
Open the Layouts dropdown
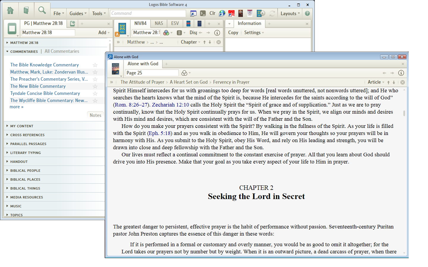coord(290,13)
